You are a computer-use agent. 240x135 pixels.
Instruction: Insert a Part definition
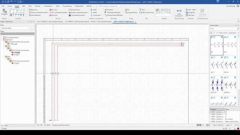coord(35,15)
